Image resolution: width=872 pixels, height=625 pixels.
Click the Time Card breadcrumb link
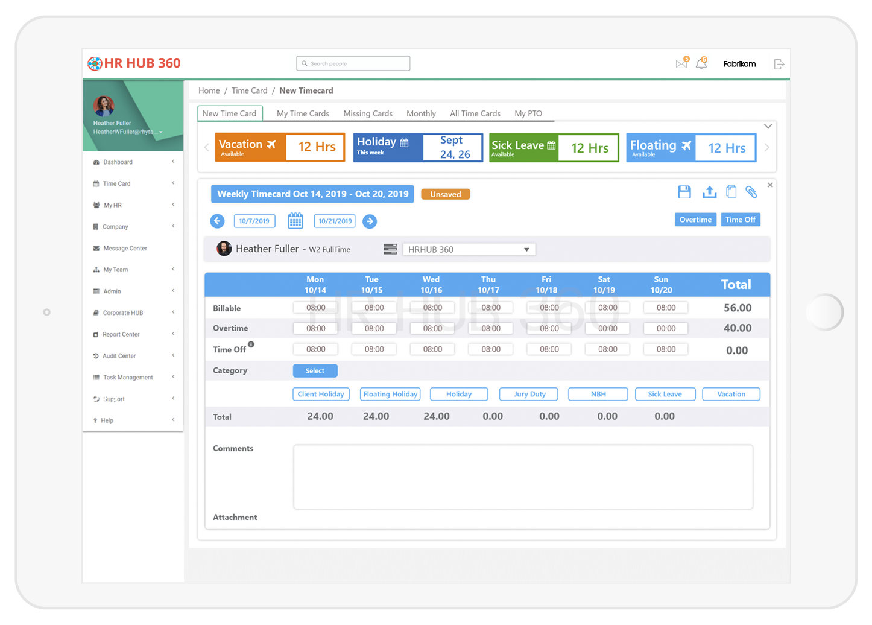tap(250, 90)
